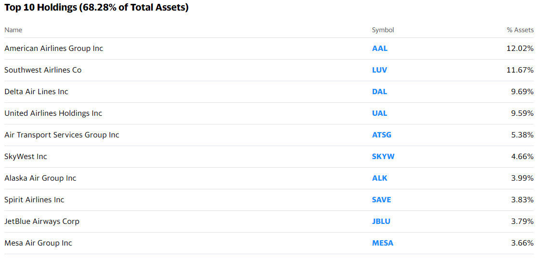Image resolution: width=541 pixels, height=259 pixels.
Task: Click the % Assets column header
Action: tap(520, 30)
